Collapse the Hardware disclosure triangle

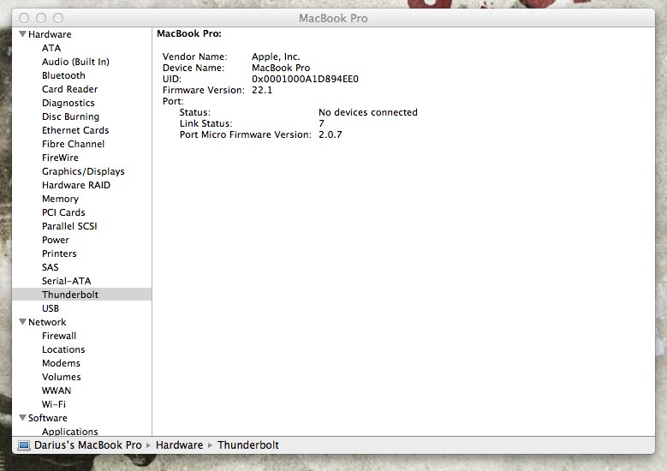[23, 34]
